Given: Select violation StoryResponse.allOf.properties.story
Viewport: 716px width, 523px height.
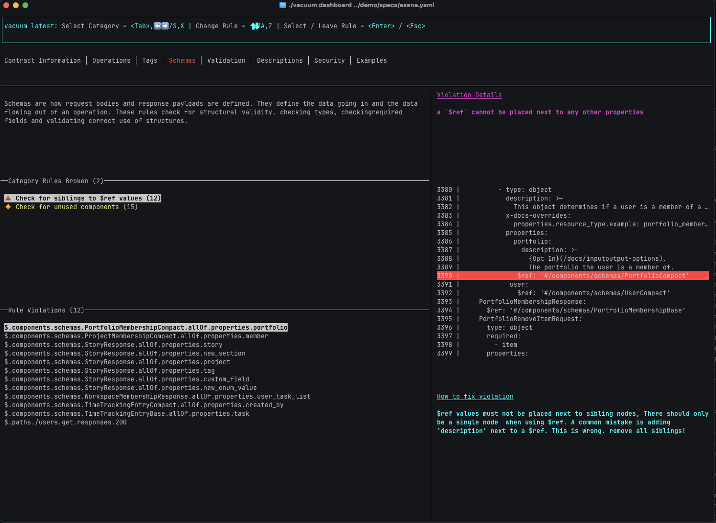Looking at the screenshot, I should coord(113,345).
